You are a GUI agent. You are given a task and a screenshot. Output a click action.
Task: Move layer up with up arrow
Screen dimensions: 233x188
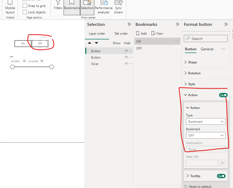click(90, 43)
